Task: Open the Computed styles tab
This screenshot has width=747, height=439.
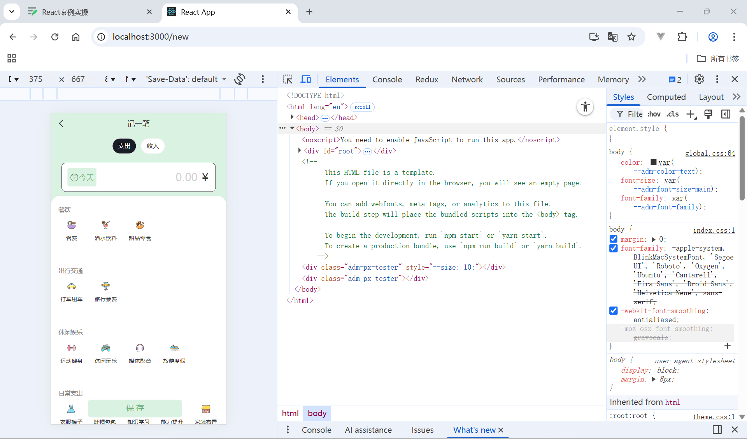Action: click(x=666, y=97)
